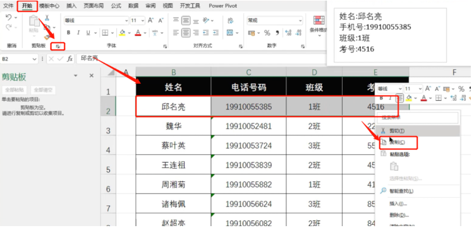The image size is (474, 240).
Task: Click the Format Painter brush icon
Action: [x=47, y=37]
